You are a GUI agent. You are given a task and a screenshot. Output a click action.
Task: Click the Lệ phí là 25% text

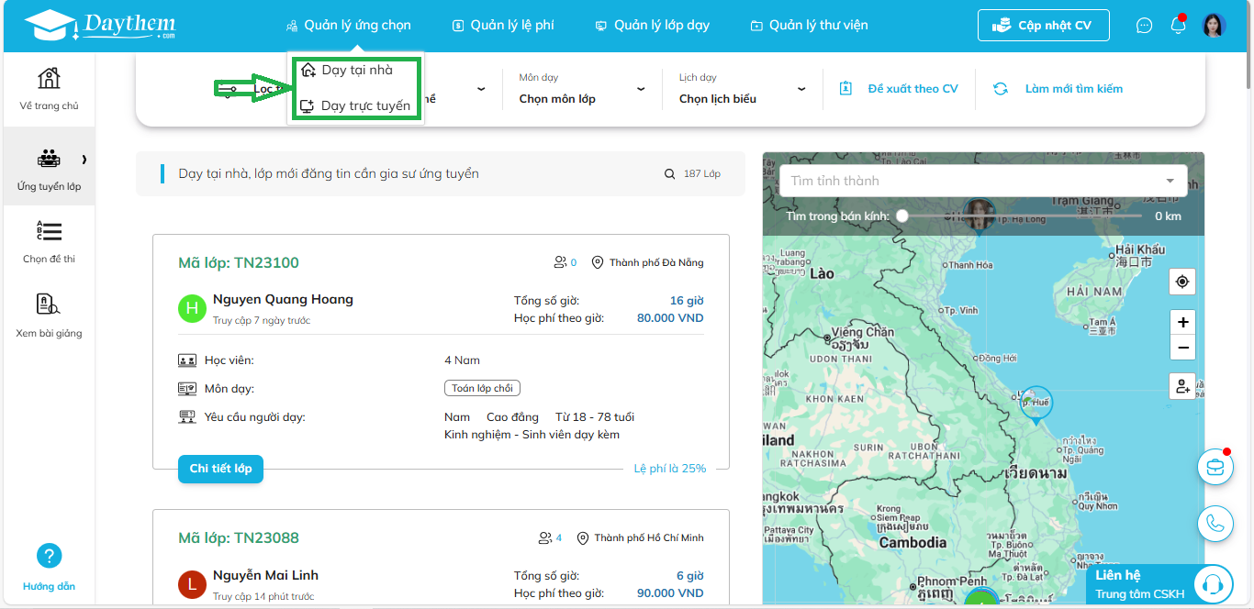670,469
